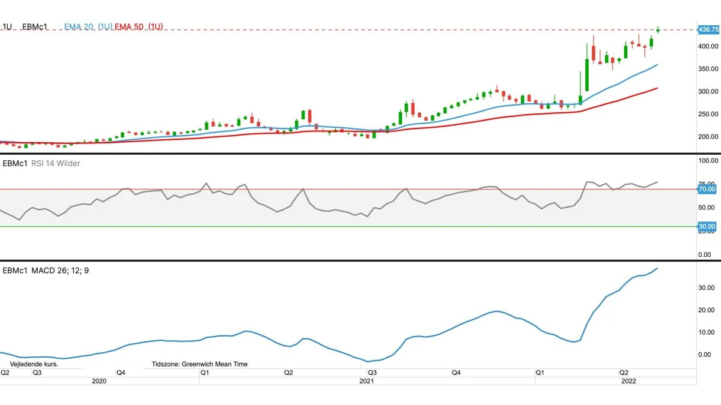Click the green 30.00 RSI level tag
This screenshot has height=405, width=721.
[x=707, y=226]
